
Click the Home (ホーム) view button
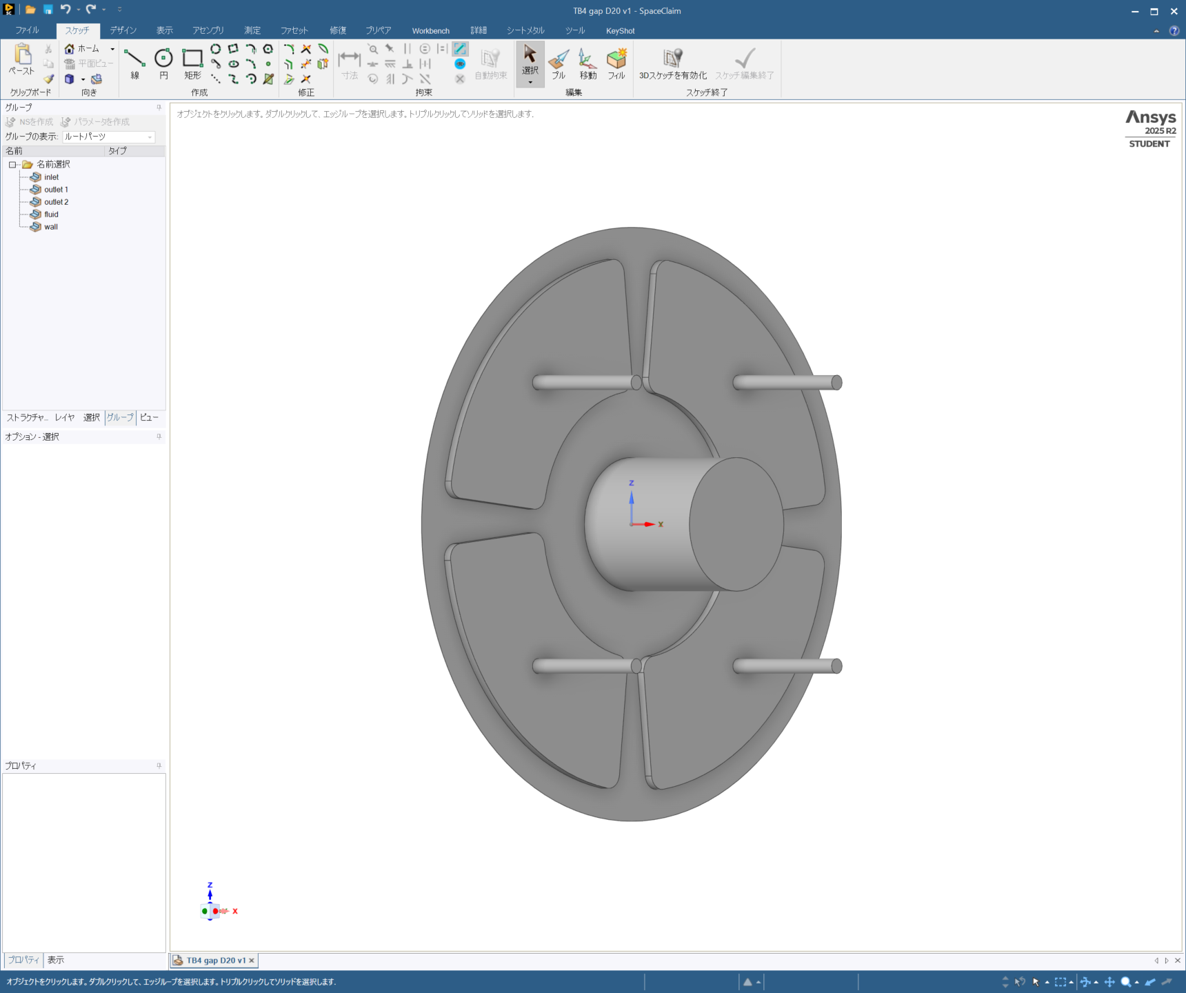tap(83, 49)
